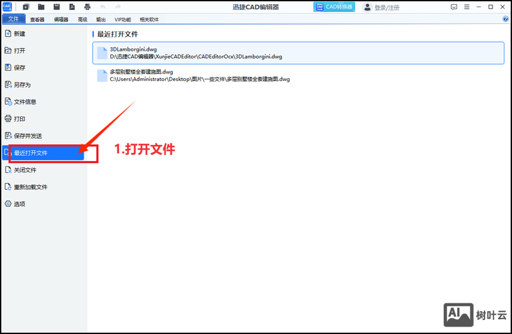
Task: Open recent file 多层别墅楼全套建施图.dwg
Action: coord(298,75)
